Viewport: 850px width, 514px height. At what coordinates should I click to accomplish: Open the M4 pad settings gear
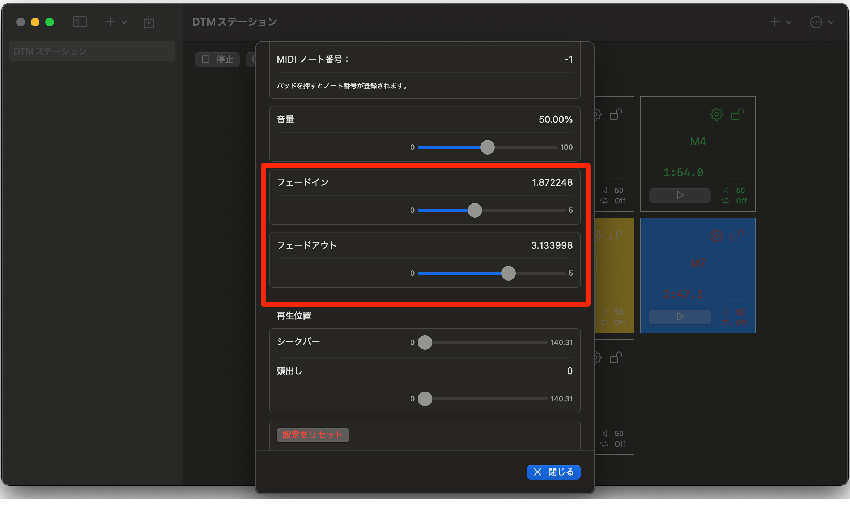click(x=717, y=115)
